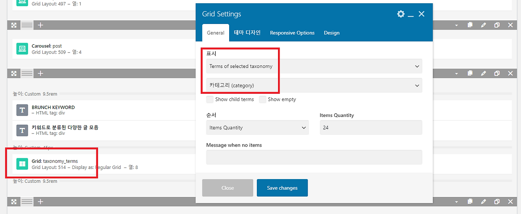Select the BRUNCH KEYWORD element title

(53, 107)
